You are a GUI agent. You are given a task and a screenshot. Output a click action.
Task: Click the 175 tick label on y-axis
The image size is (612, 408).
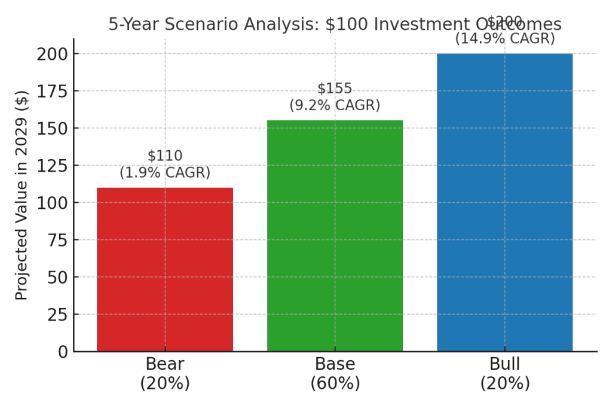(x=53, y=92)
